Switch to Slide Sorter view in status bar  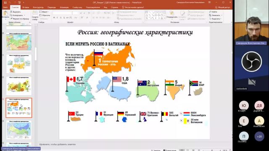pos(187,150)
